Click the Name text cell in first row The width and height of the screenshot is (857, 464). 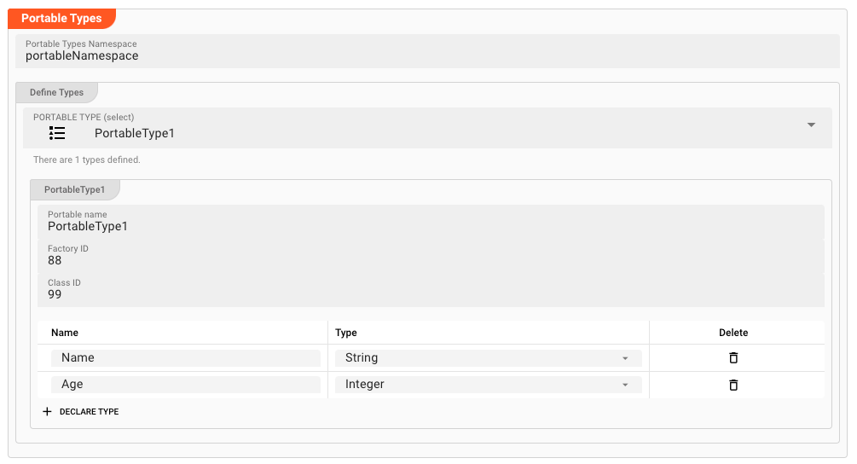(186, 358)
